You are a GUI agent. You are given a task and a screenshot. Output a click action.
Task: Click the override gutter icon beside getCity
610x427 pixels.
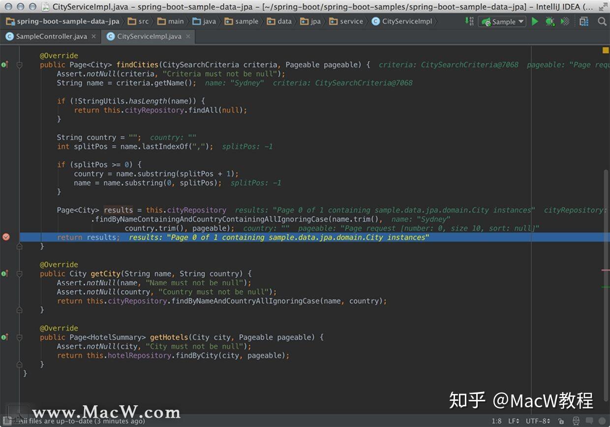[4, 273]
